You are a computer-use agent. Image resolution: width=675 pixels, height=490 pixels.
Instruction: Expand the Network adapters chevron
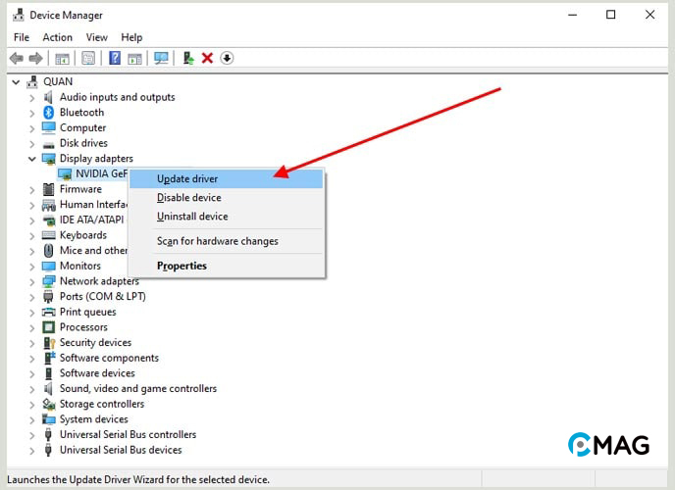point(31,281)
